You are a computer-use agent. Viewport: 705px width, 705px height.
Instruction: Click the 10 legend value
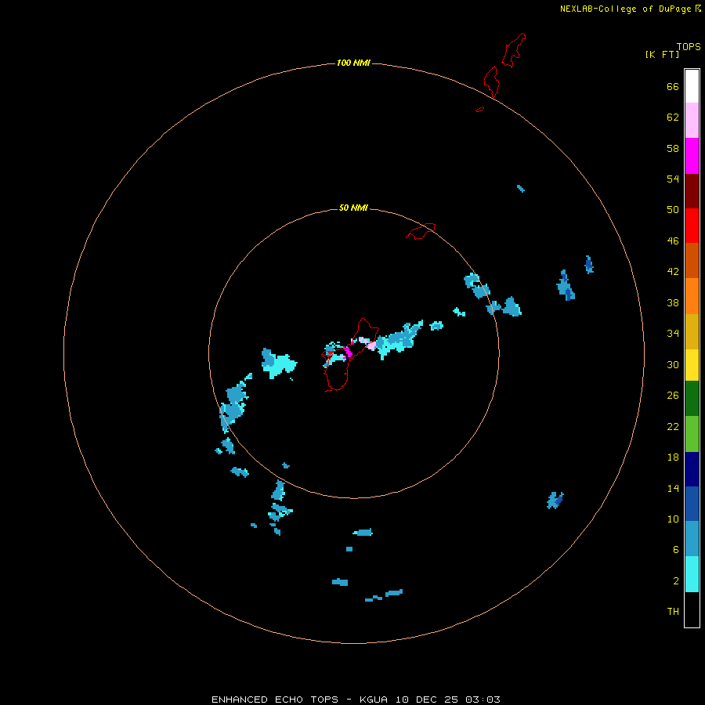point(673,519)
